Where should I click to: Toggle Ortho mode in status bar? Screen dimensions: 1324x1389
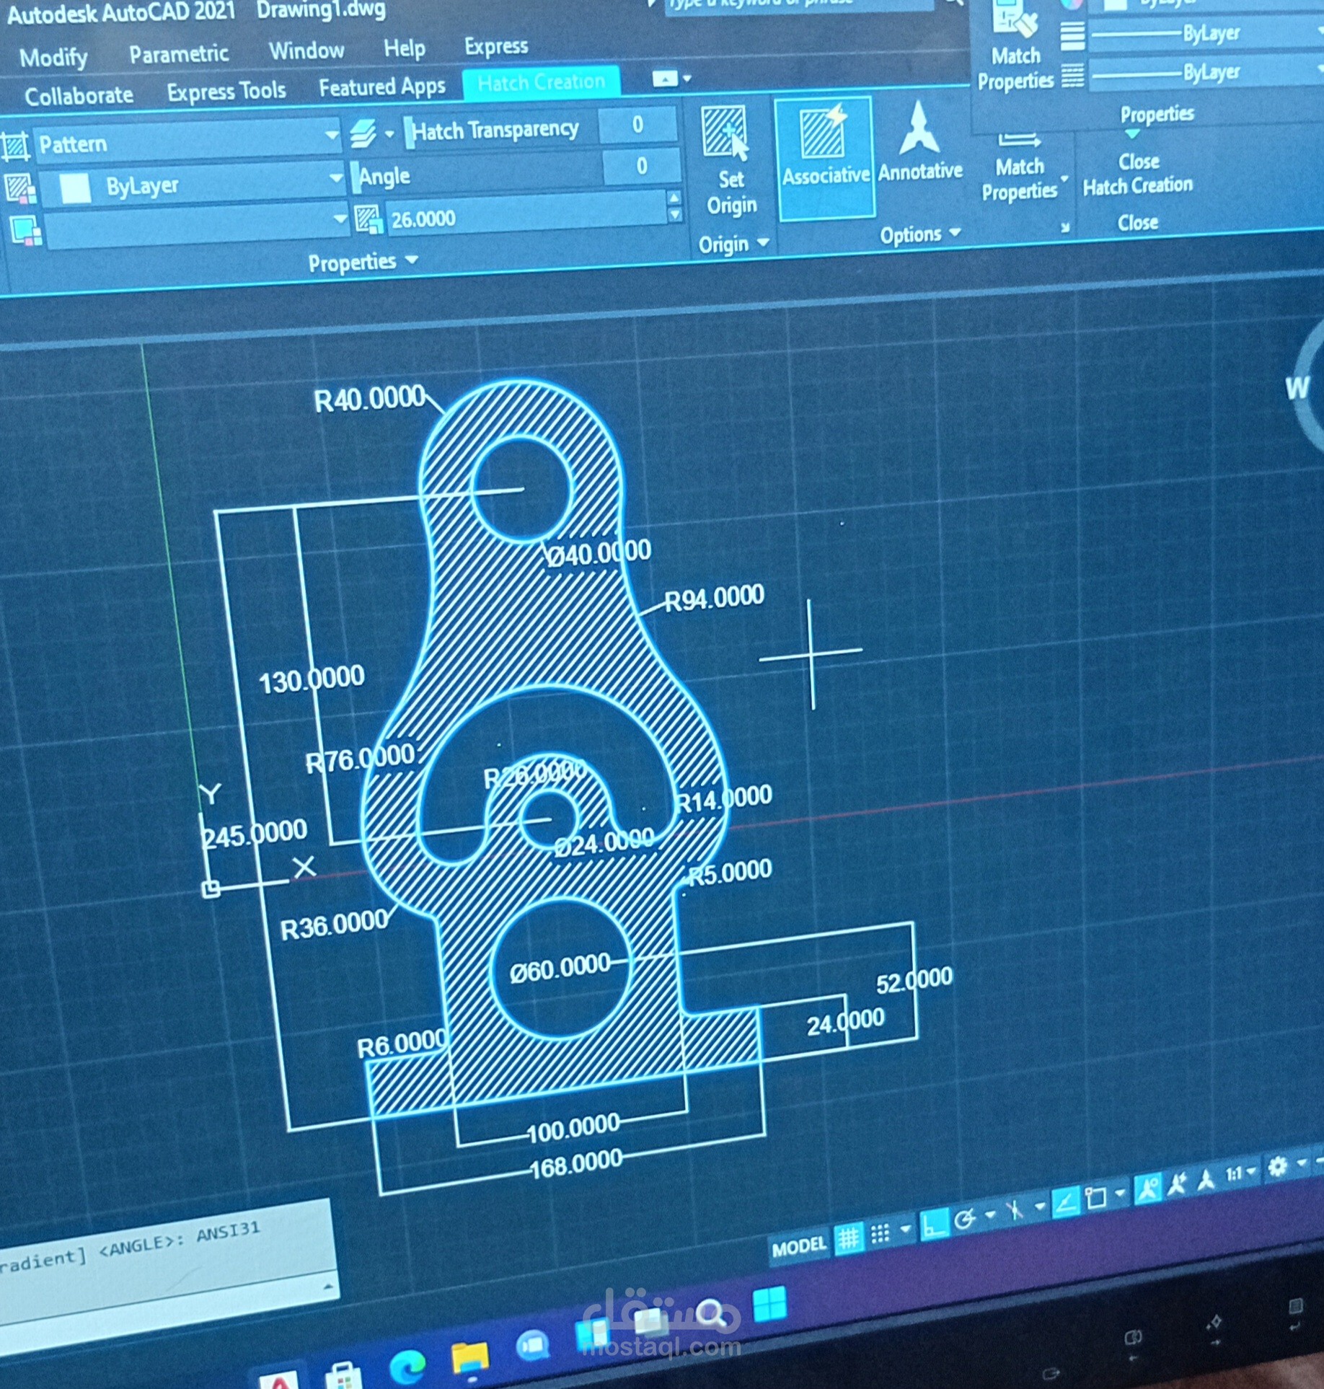(x=933, y=1225)
